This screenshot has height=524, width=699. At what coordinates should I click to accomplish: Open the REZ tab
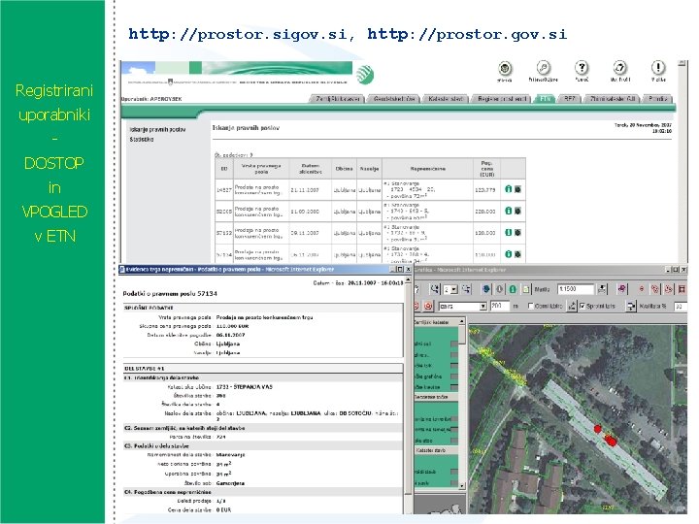pos(569,99)
